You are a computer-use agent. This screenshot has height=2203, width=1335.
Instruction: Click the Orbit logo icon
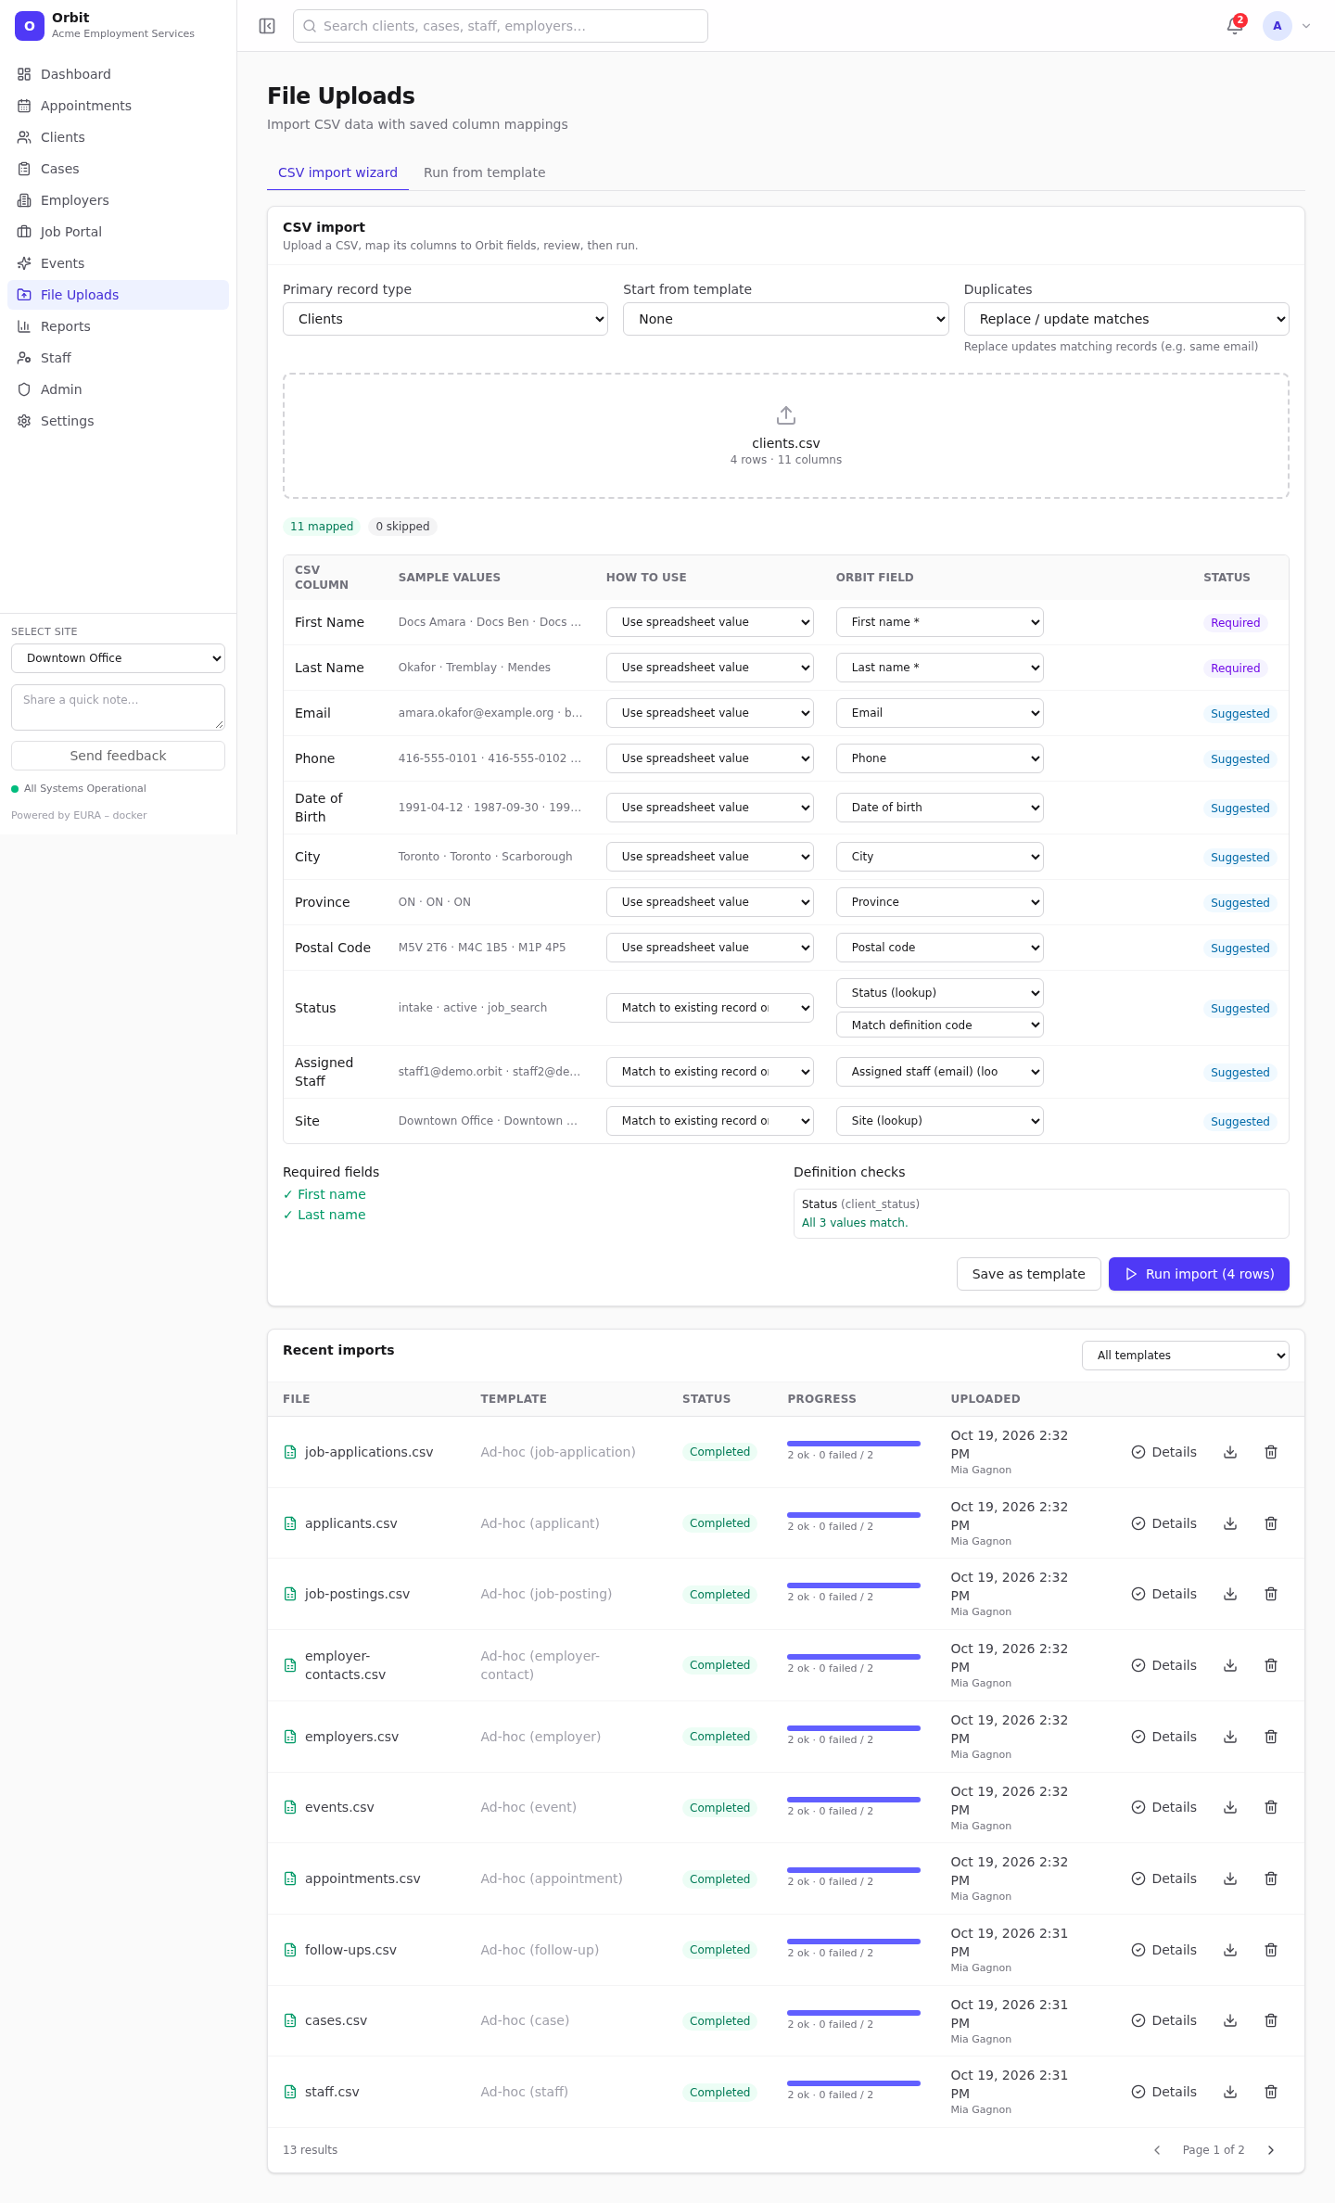[30, 26]
